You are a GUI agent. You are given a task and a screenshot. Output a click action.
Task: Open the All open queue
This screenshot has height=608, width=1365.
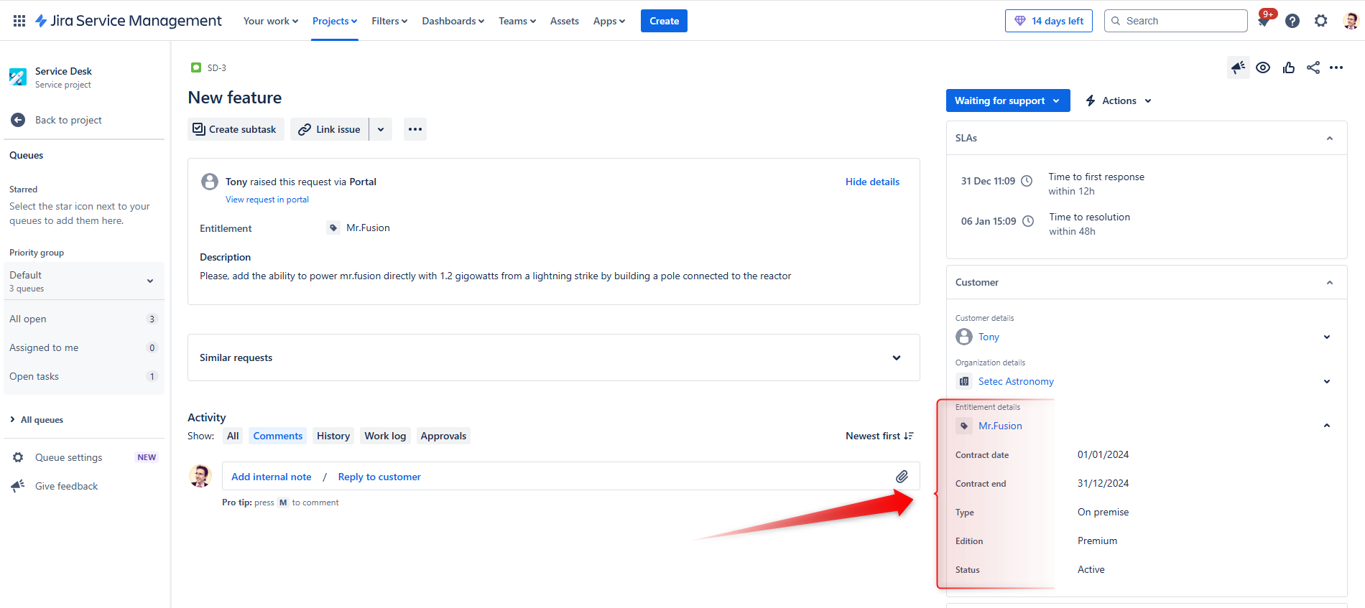point(84,319)
